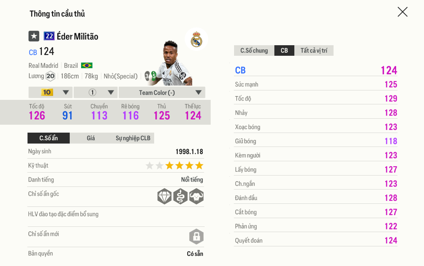Viewport: 424px width, 266px height.
Task: Open the Real Madrid club crest
Action: click(x=196, y=40)
